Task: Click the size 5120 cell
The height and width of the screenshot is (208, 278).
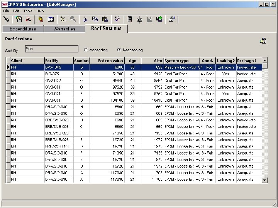Action: tap(152, 74)
